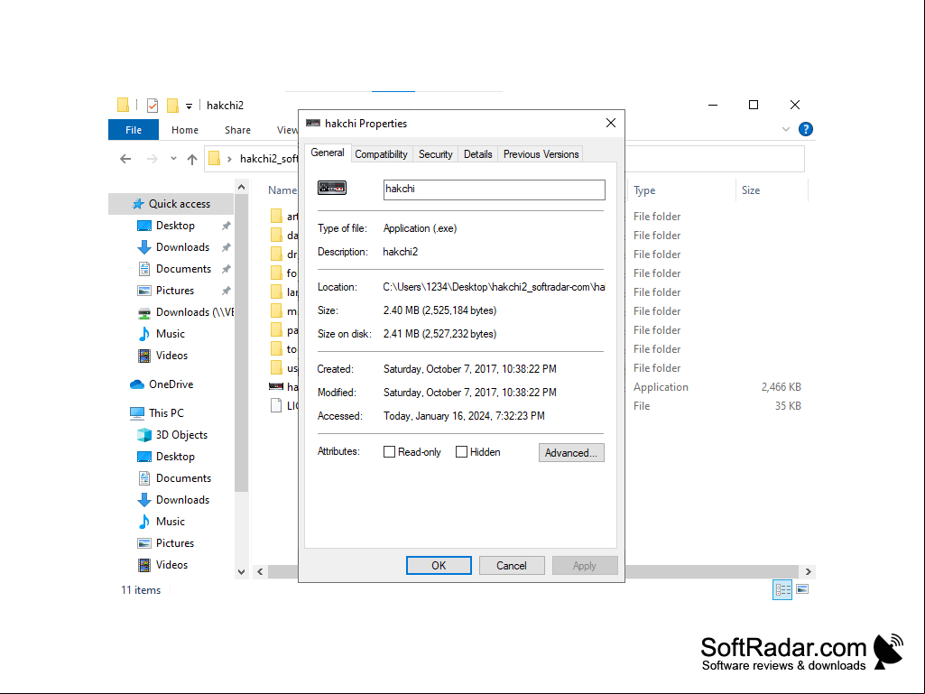Open the Share ribbon tab

[x=237, y=130]
